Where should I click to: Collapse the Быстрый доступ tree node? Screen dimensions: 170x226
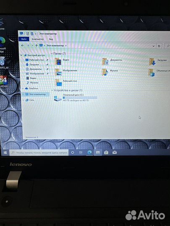pyautogui.click(x=21, y=55)
